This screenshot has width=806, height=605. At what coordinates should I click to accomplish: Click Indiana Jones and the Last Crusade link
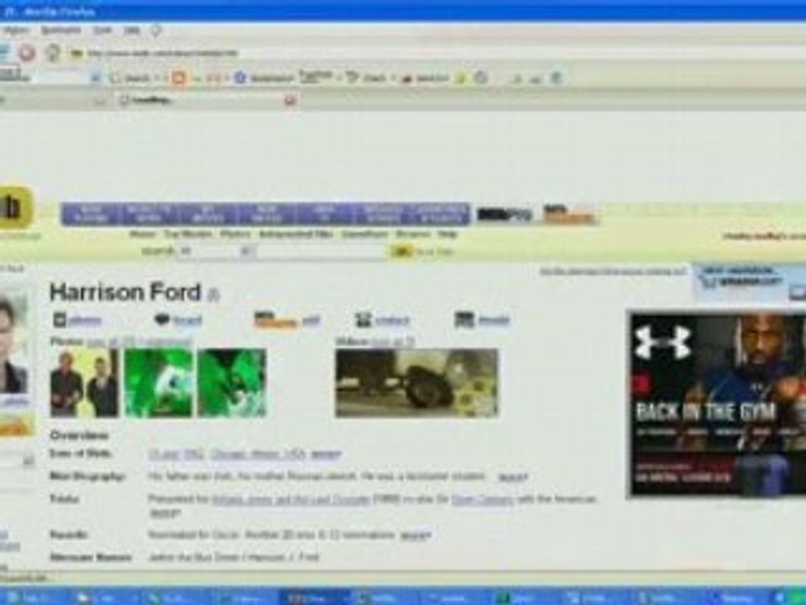pos(291,499)
